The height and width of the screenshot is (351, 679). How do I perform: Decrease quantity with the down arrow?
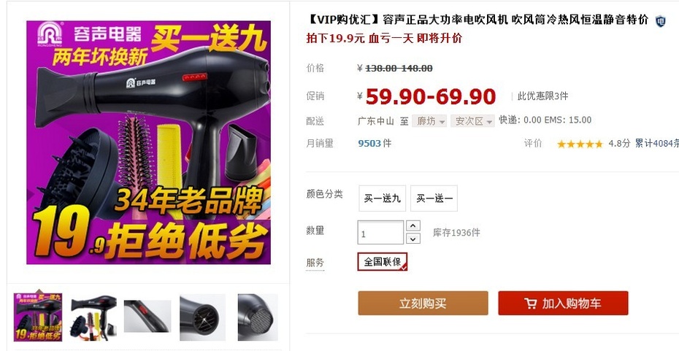pos(413,239)
